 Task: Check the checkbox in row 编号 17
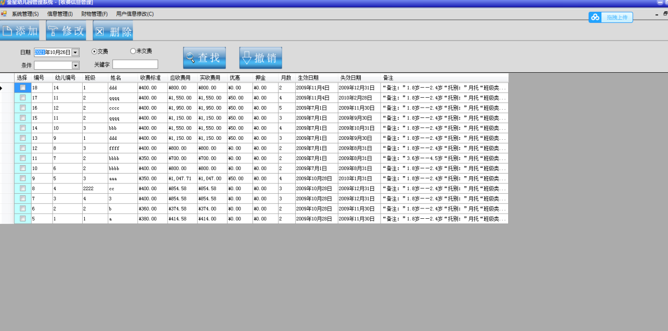(x=22, y=98)
